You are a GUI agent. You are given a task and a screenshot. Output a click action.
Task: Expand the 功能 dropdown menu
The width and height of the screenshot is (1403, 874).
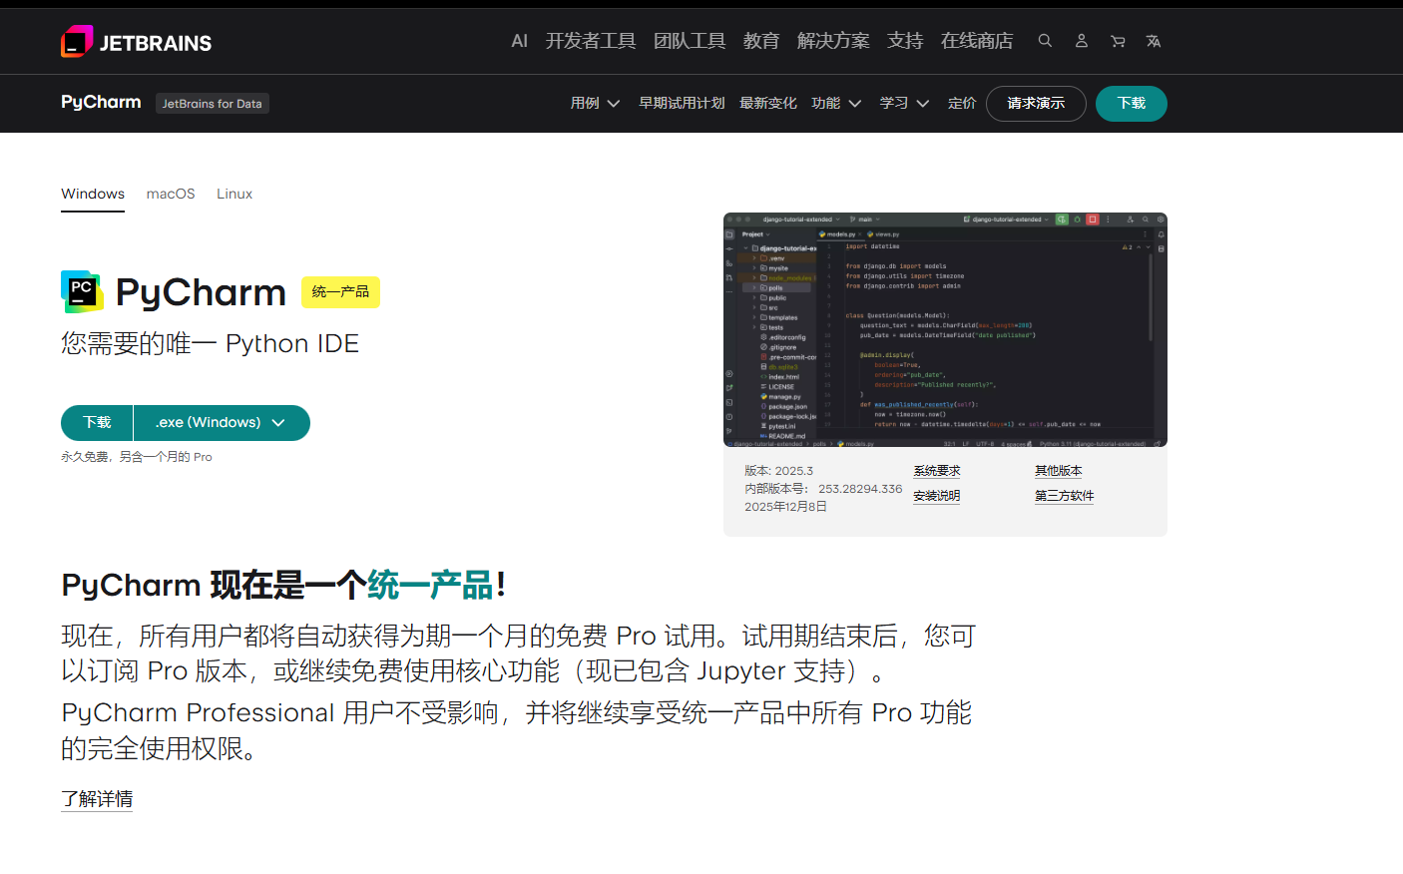(836, 104)
